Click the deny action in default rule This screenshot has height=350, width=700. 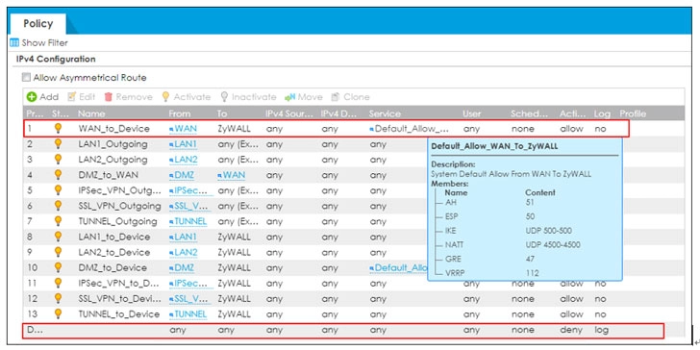(x=571, y=331)
